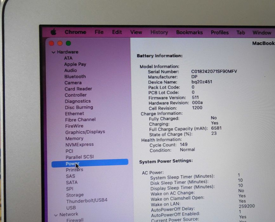The width and height of the screenshot is (275, 222).
Task: Select Card Reader in the sidebar
Action: point(78,89)
